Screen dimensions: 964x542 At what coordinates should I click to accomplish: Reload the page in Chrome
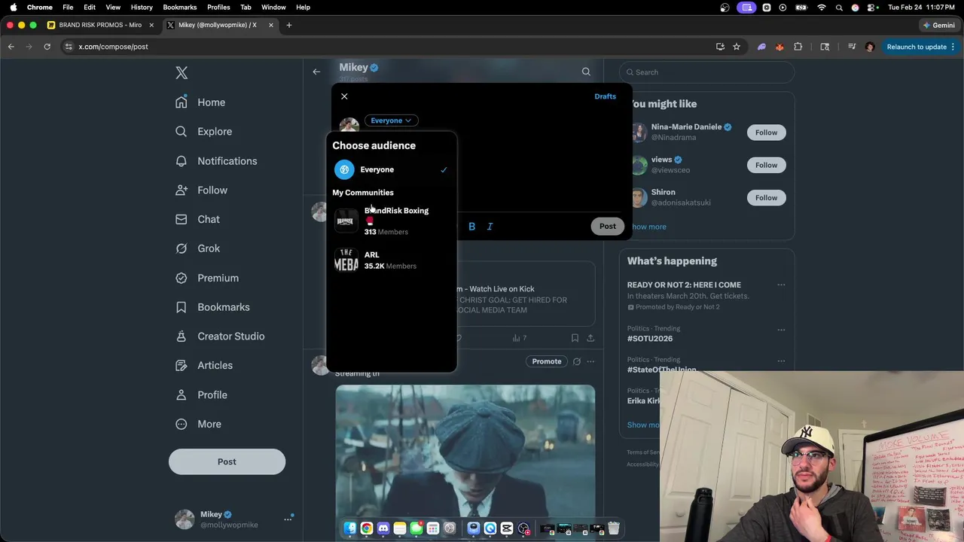[47, 47]
